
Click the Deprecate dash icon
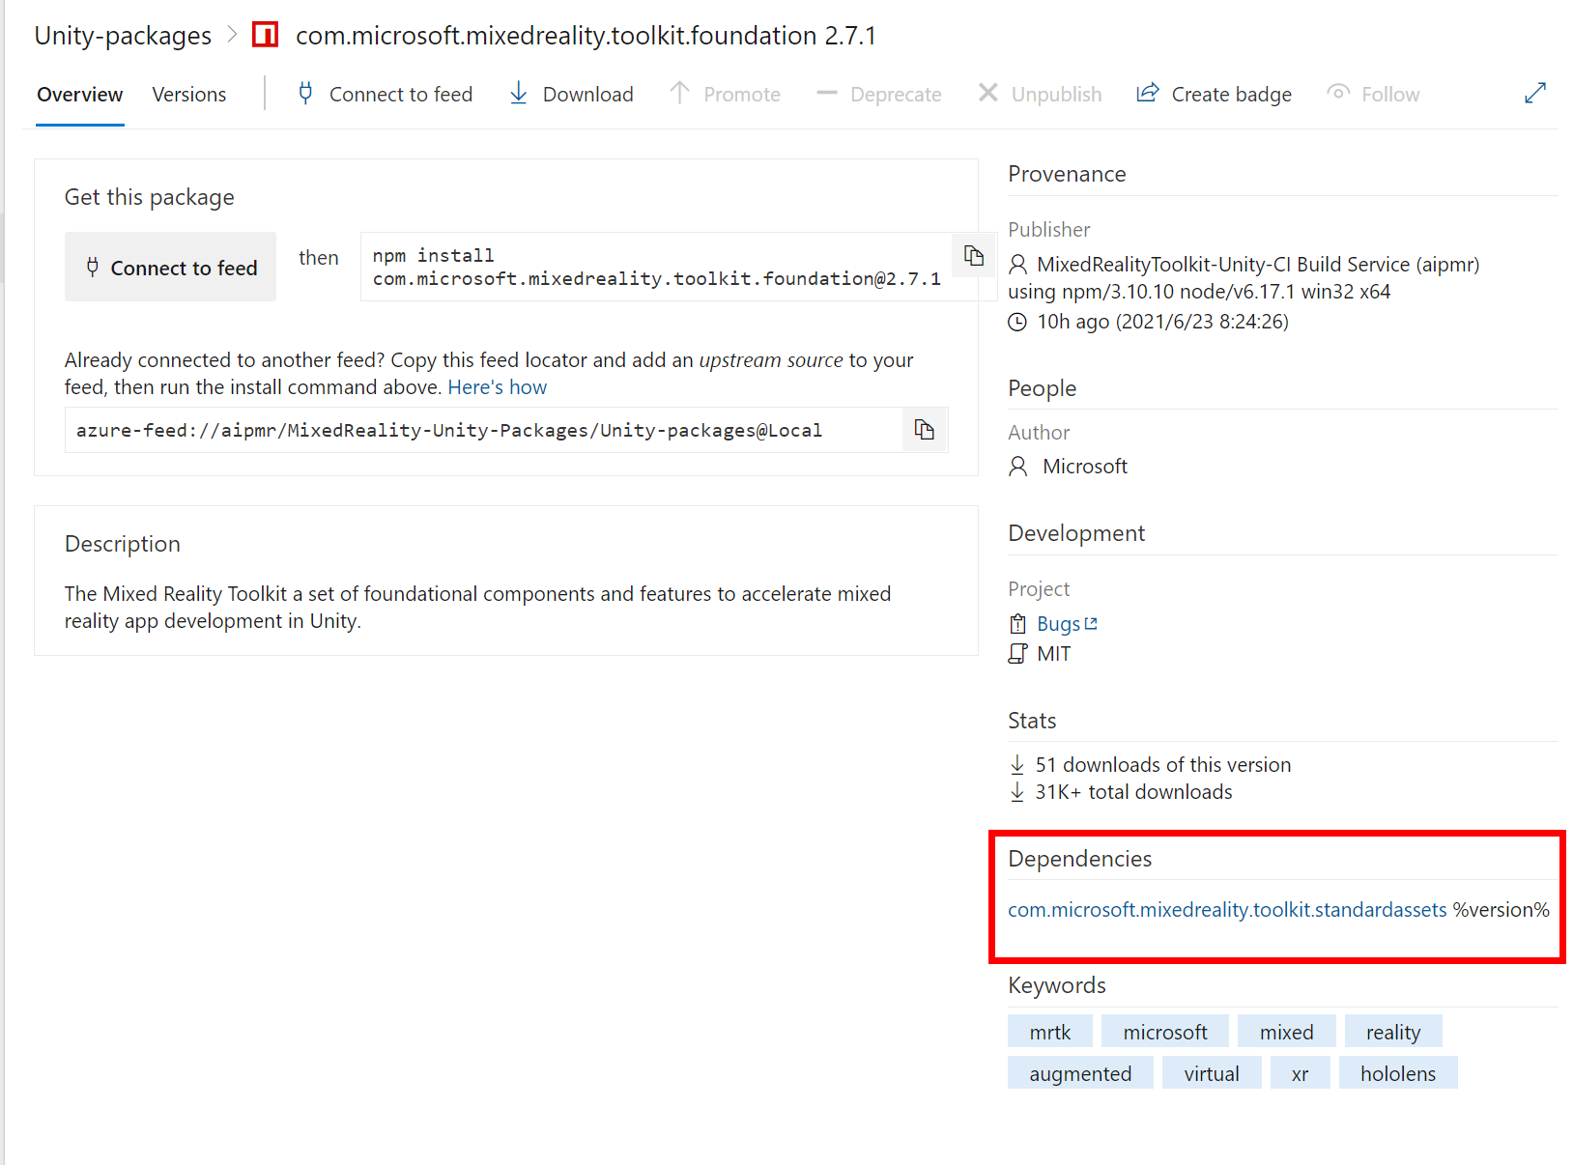click(827, 93)
